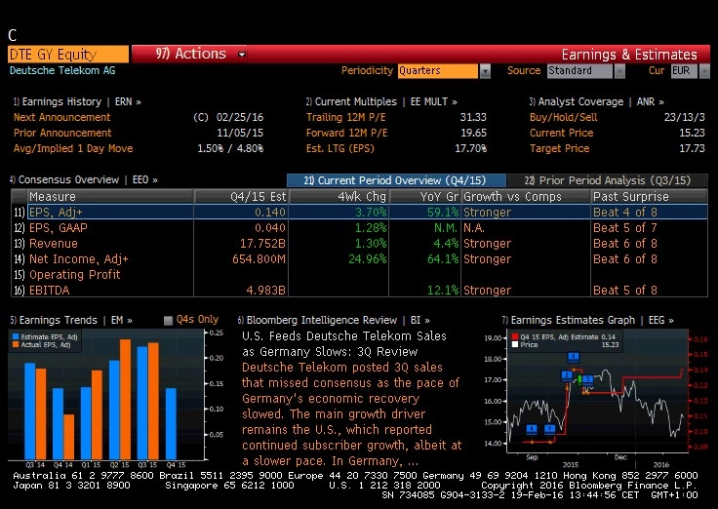This screenshot has width=718, height=509.
Task: Click the orange Actual EPS, Adj legend swatch
Action: tap(16, 344)
